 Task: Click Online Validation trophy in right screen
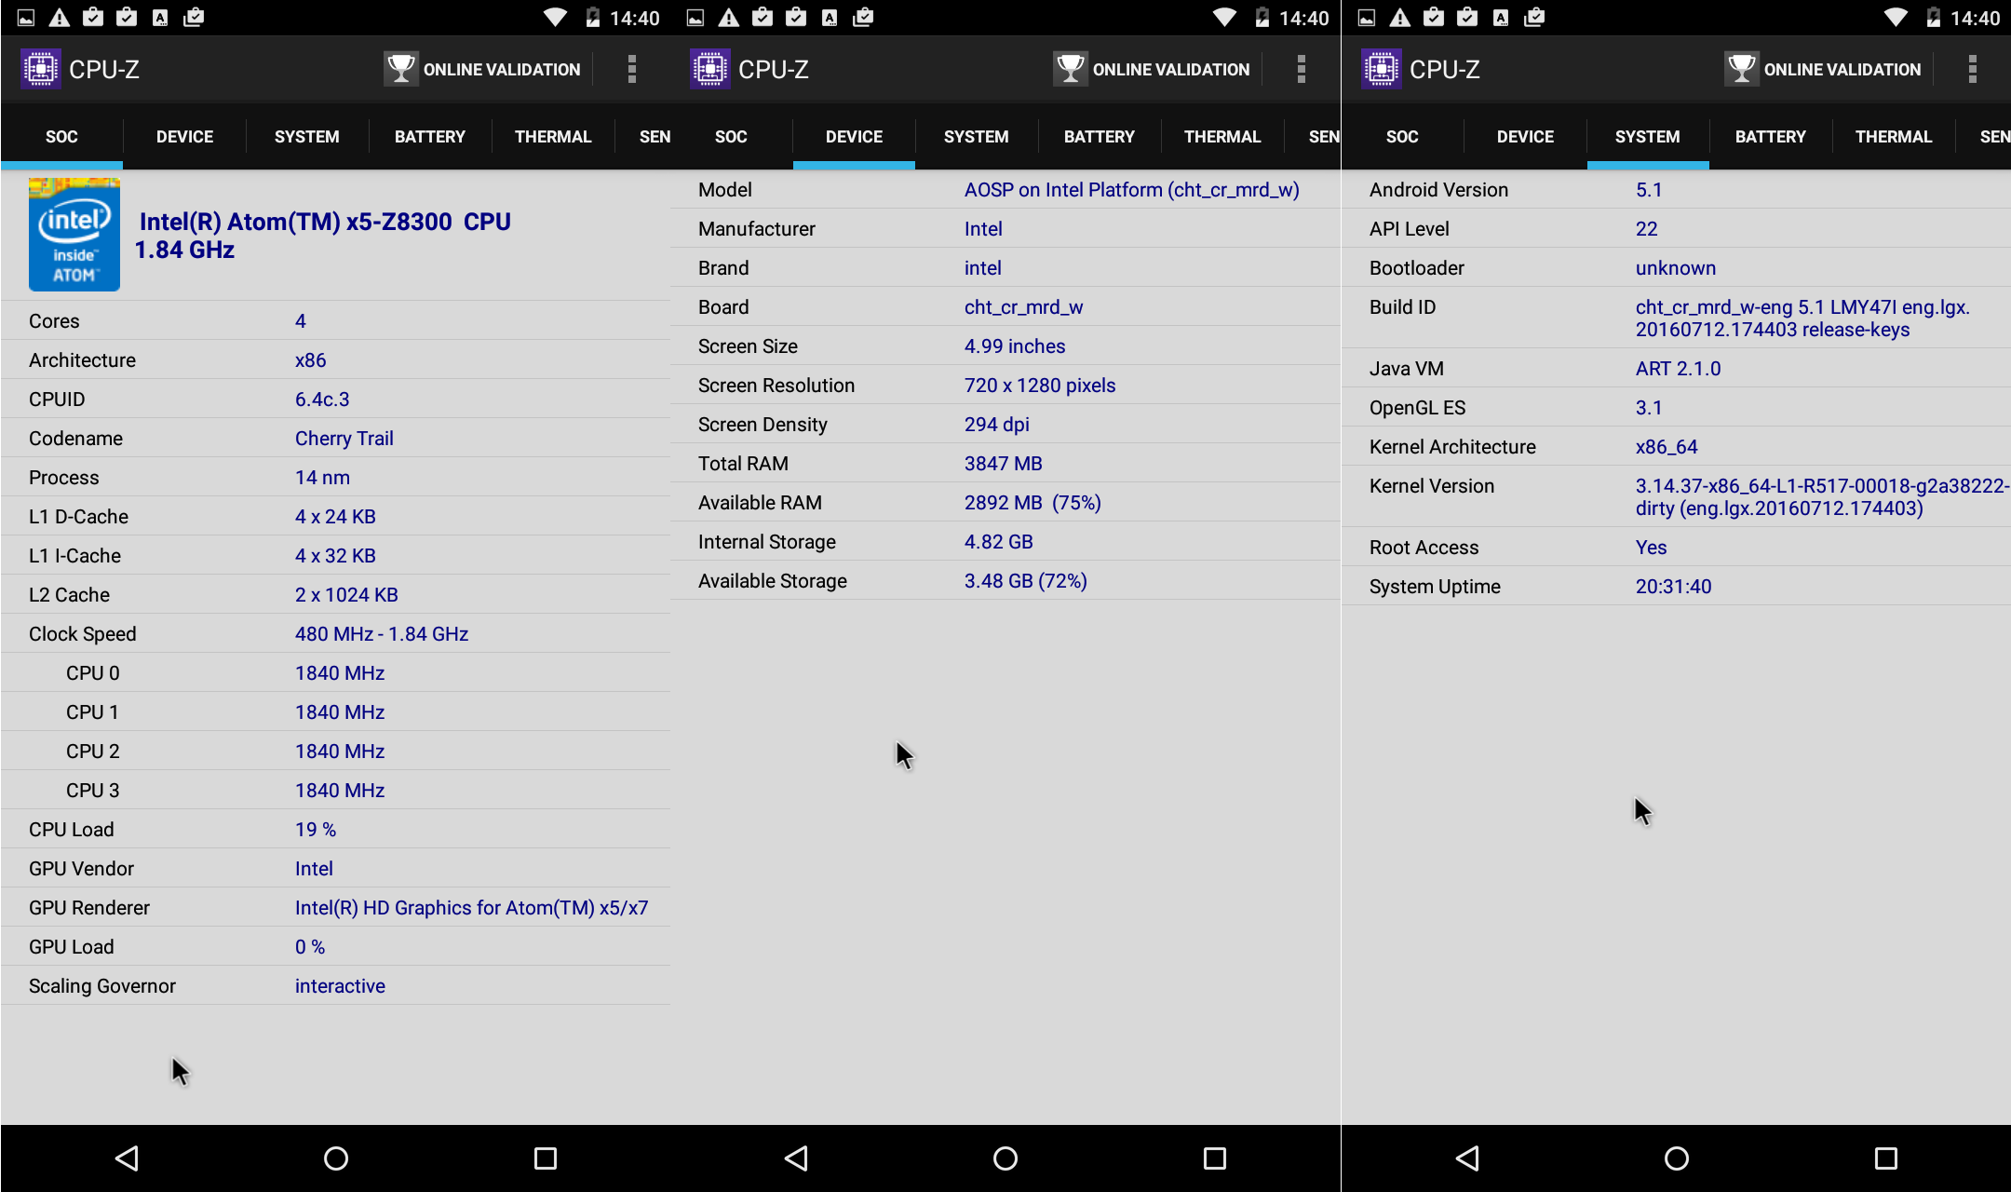1742,69
